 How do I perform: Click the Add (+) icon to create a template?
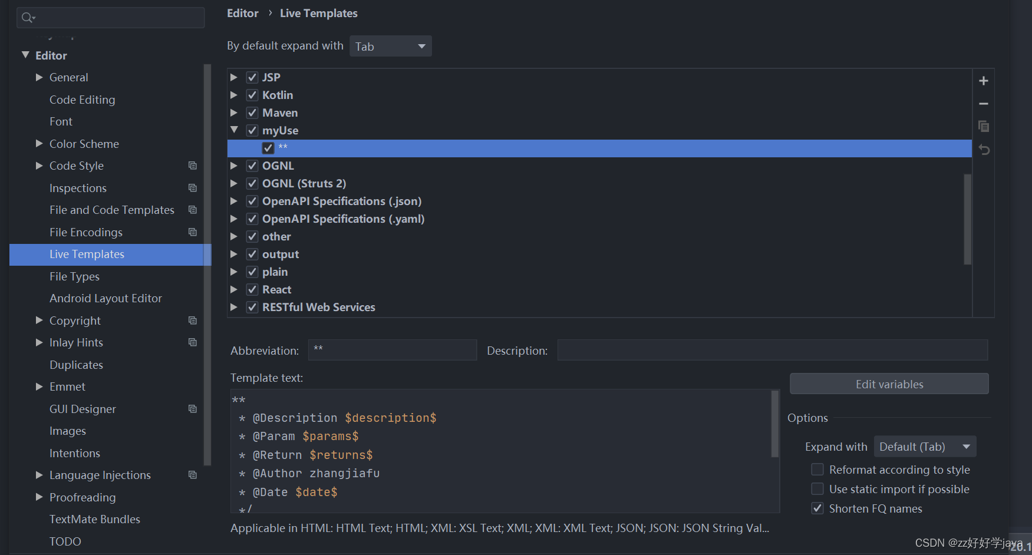[983, 81]
